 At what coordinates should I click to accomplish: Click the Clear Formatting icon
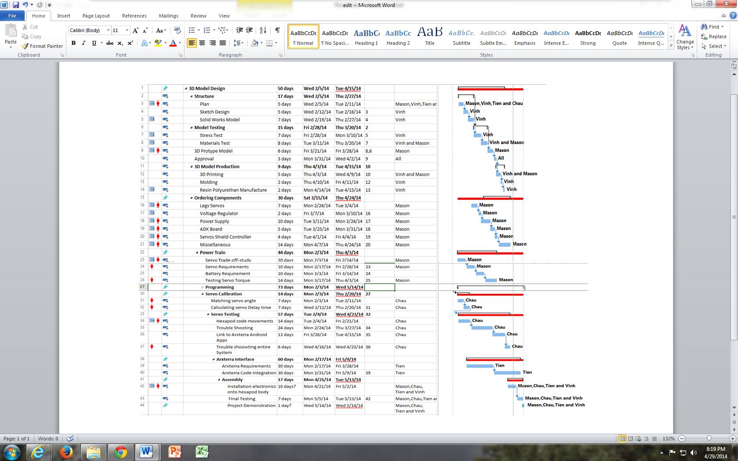point(177,30)
